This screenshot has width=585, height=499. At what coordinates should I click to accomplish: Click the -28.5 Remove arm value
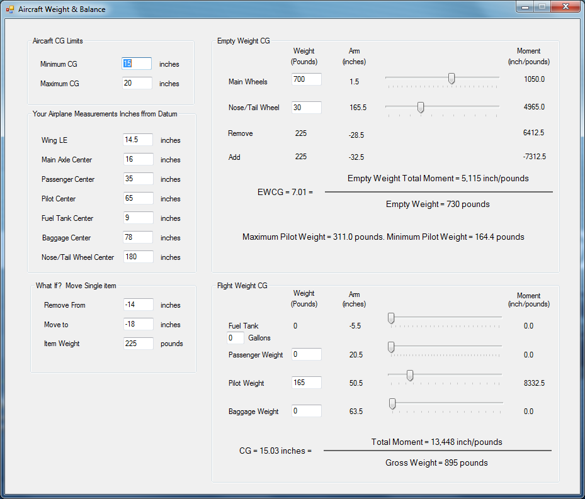click(x=356, y=135)
